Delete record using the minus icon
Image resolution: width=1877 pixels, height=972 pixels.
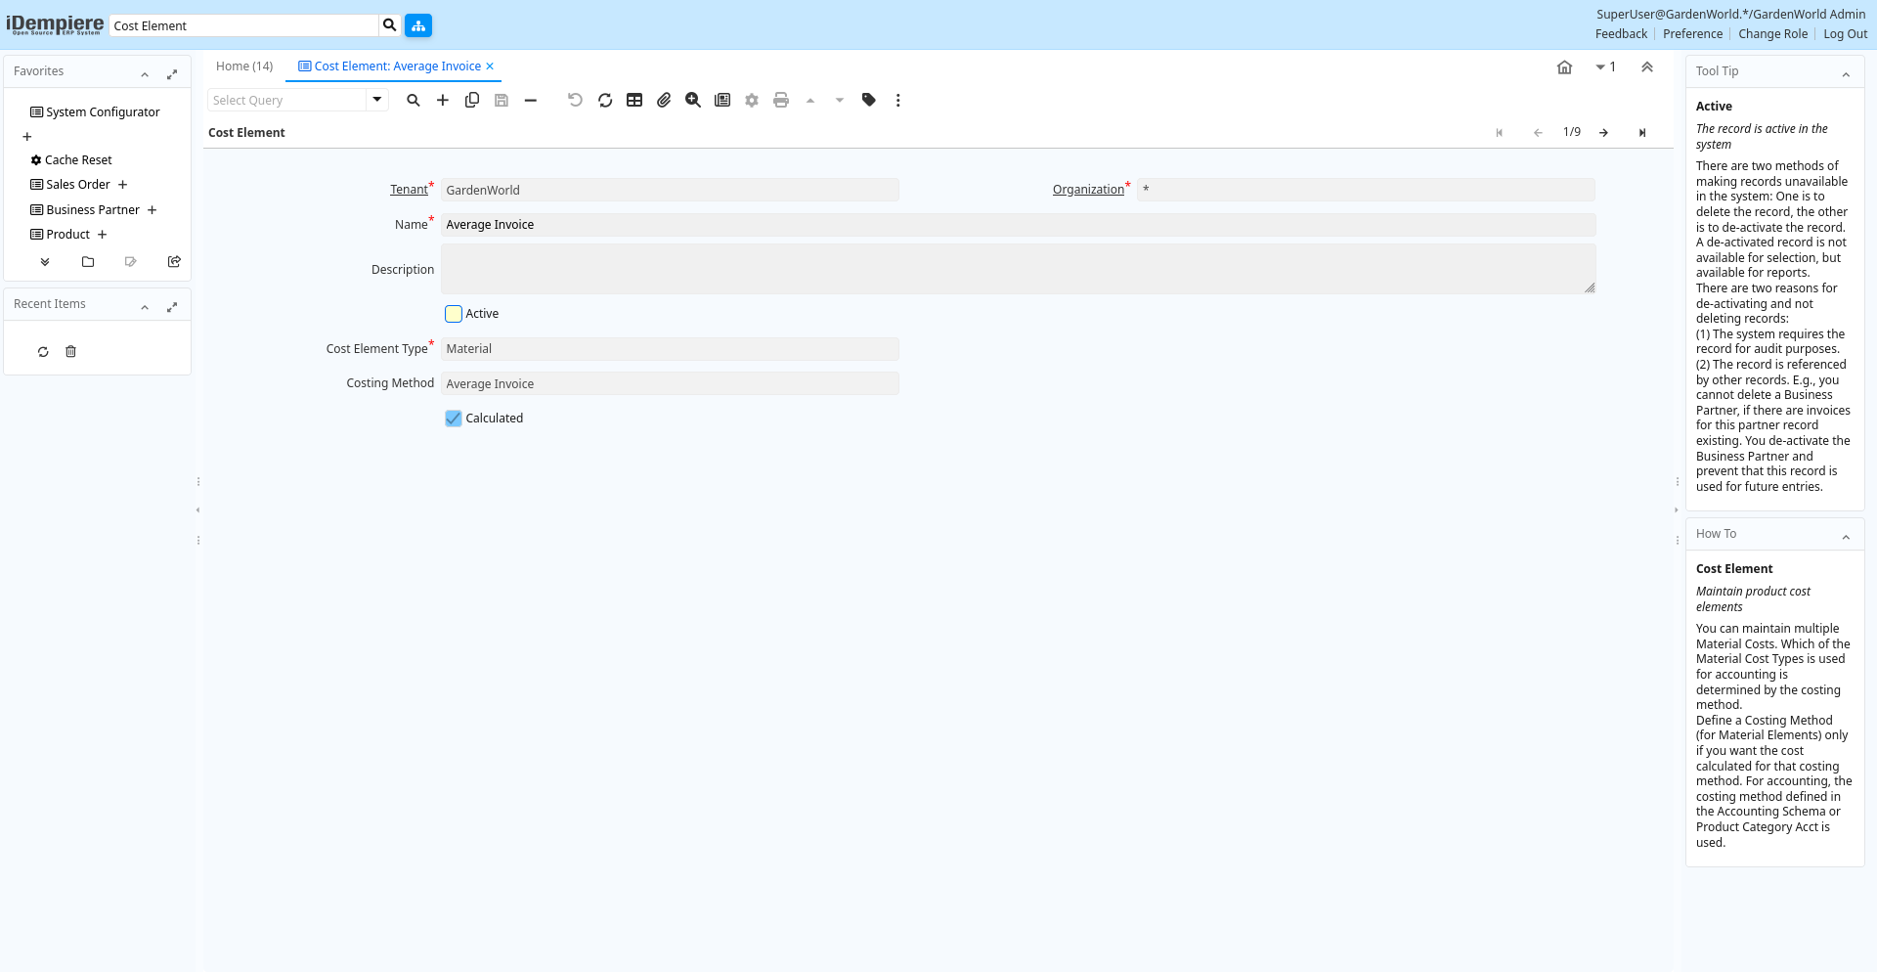pos(531,100)
